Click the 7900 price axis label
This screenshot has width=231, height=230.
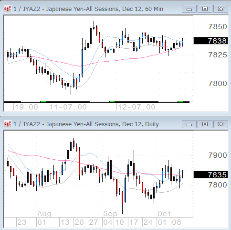(218, 155)
